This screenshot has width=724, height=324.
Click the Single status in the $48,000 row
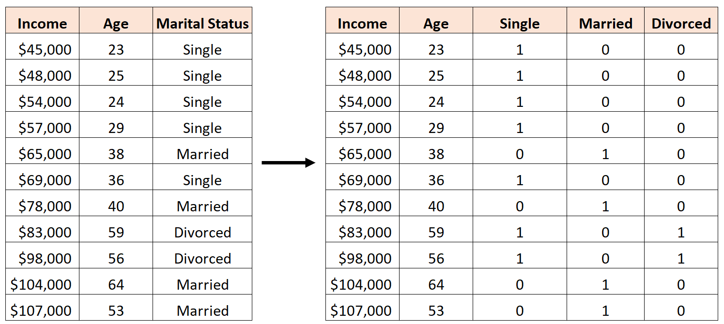pos(202,76)
